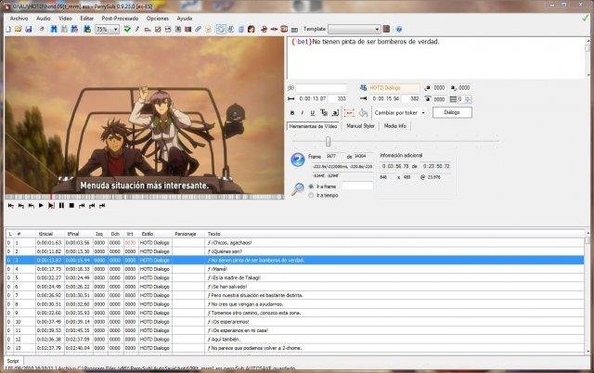Select the row '¡Es la madre de Takagi!'
The height and width of the screenshot is (373, 594).
295,278
